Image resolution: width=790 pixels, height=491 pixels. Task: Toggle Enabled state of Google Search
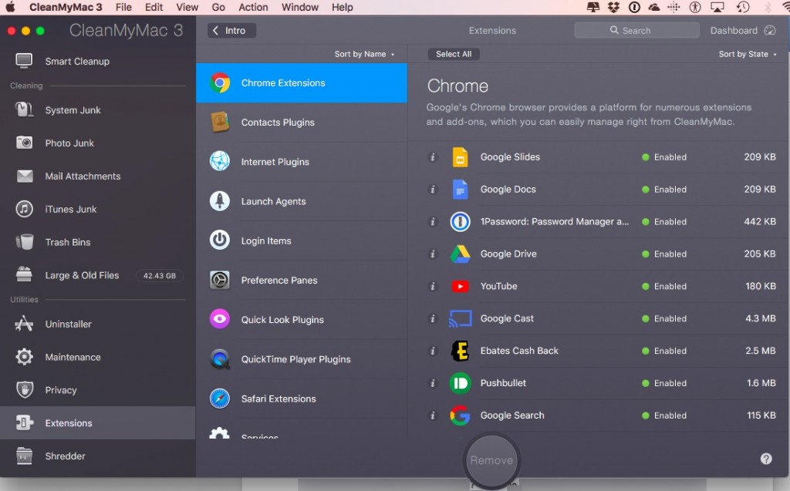pos(664,415)
